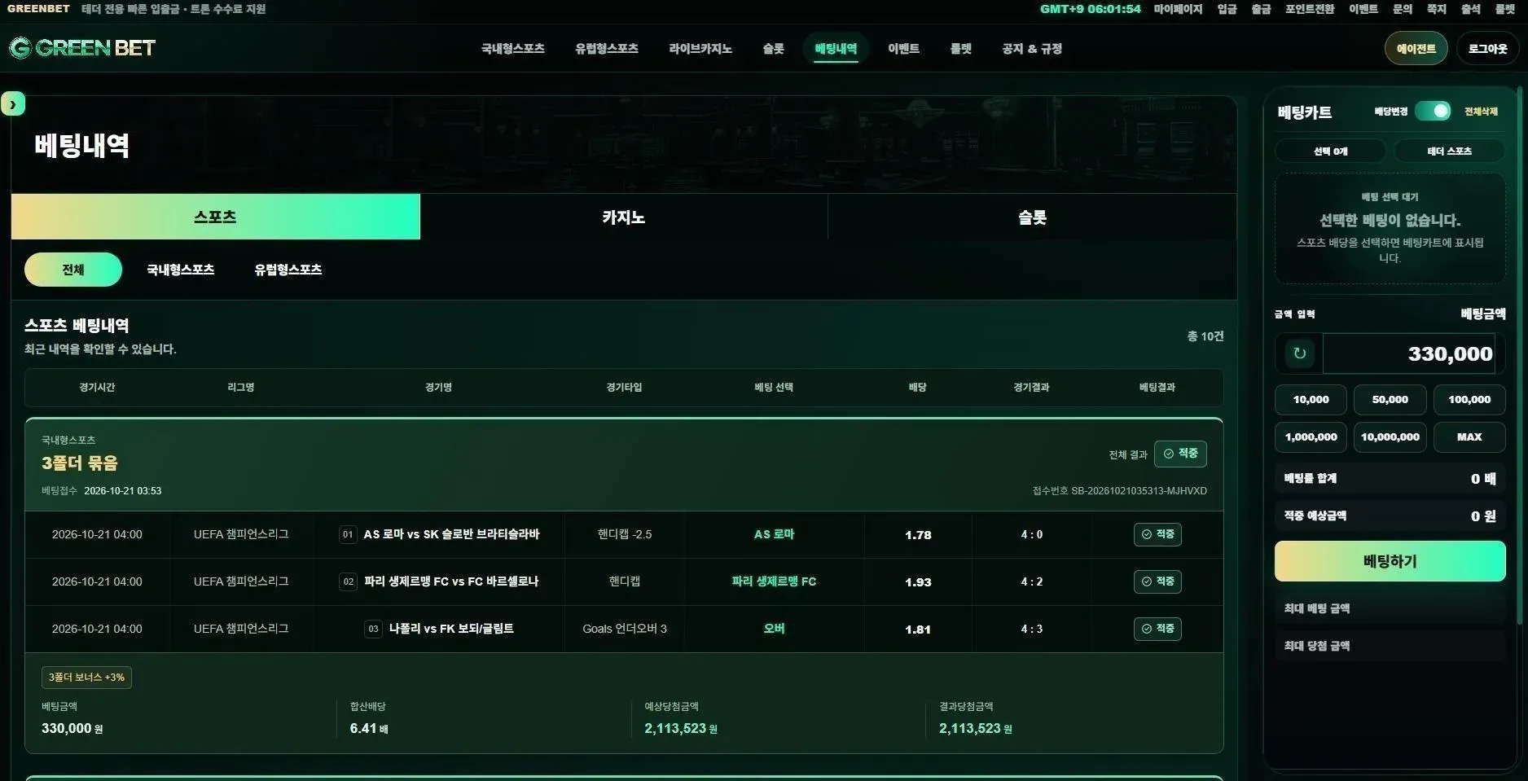Click the page vertical scrollbar
This screenshot has width=1528, height=781.
click(x=1521, y=357)
